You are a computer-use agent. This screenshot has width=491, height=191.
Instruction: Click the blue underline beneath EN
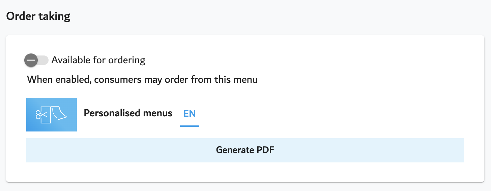[x=190, y=126]
